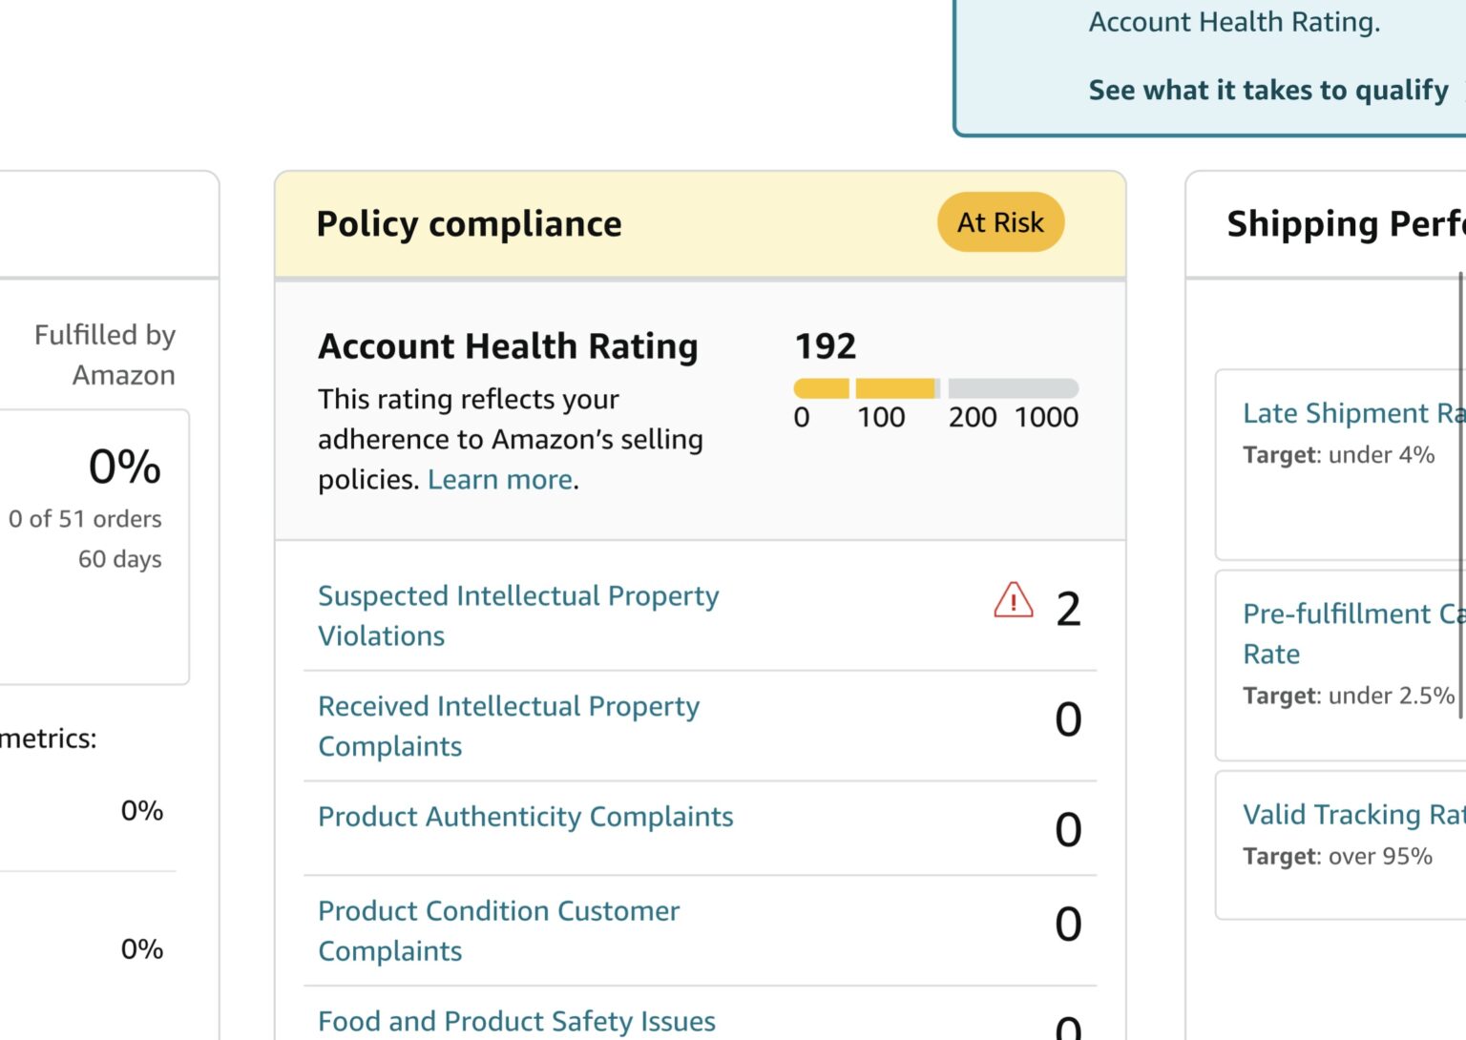Click the red warning triangle icon
Image resolution: width=1466 pixels, height=1040 pixels.
point(1013,601)
